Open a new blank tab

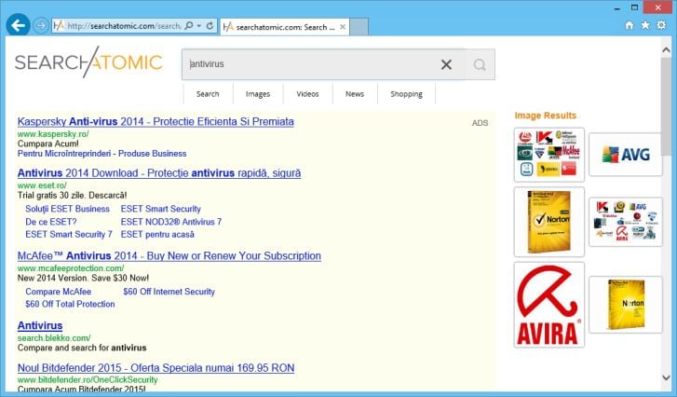coord(359,27)
